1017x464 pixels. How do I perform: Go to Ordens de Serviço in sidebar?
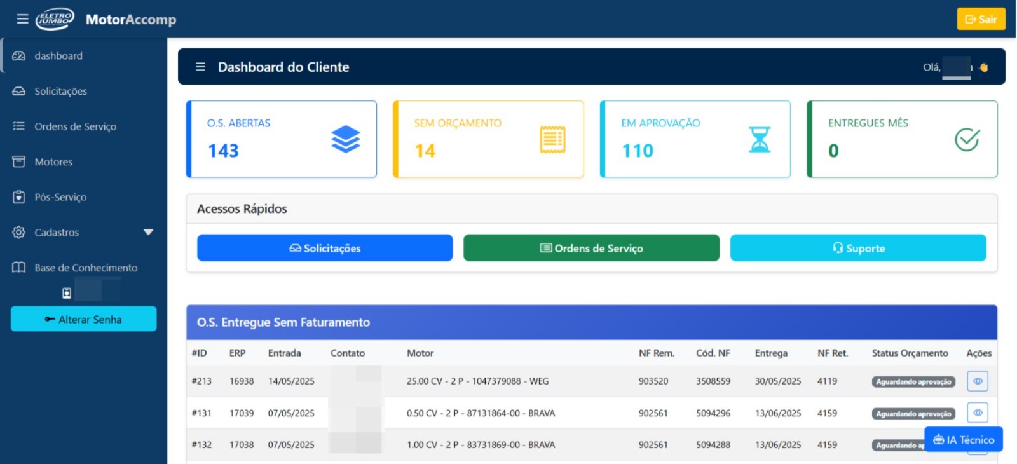(75, 126)
